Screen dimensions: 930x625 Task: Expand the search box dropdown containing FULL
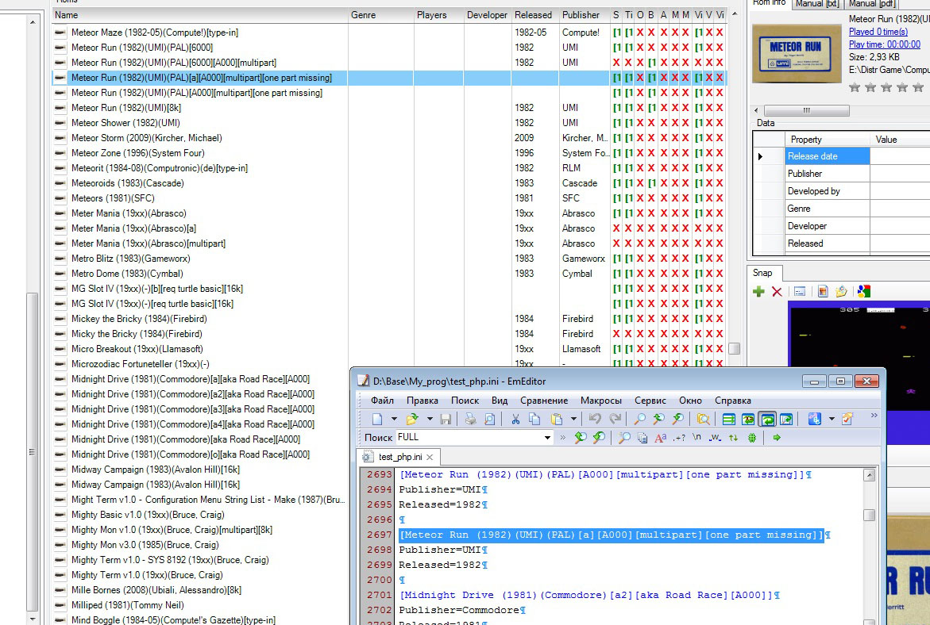point(547,438)
